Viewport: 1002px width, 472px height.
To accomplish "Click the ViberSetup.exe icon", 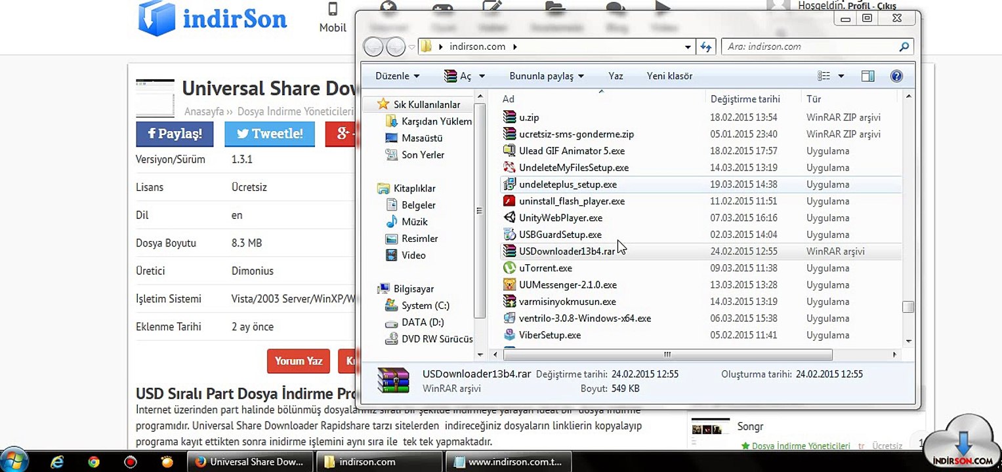I will 509,335.
